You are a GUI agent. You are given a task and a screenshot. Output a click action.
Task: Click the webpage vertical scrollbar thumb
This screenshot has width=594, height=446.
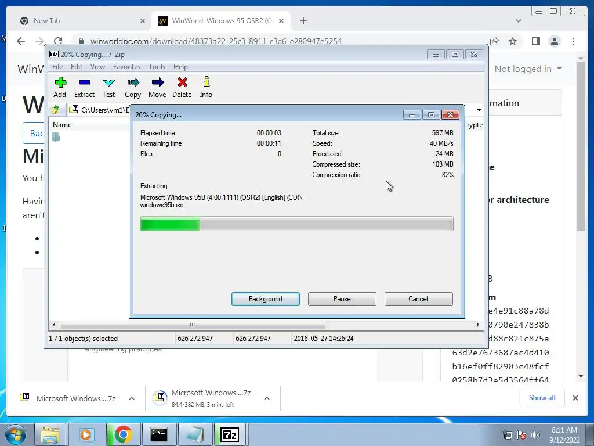click(581, 146)
